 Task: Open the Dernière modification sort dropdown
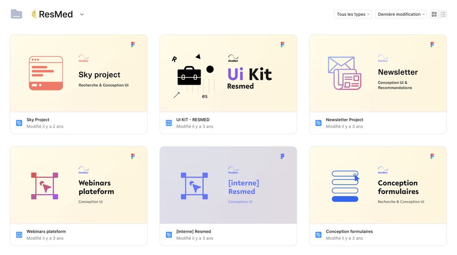pos(401,14)
